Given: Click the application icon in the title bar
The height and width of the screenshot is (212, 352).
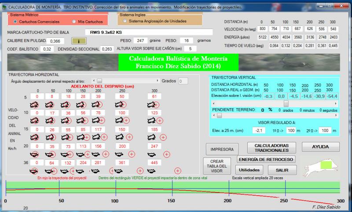Looking at the screenshot, I should (x=5, y=7).
